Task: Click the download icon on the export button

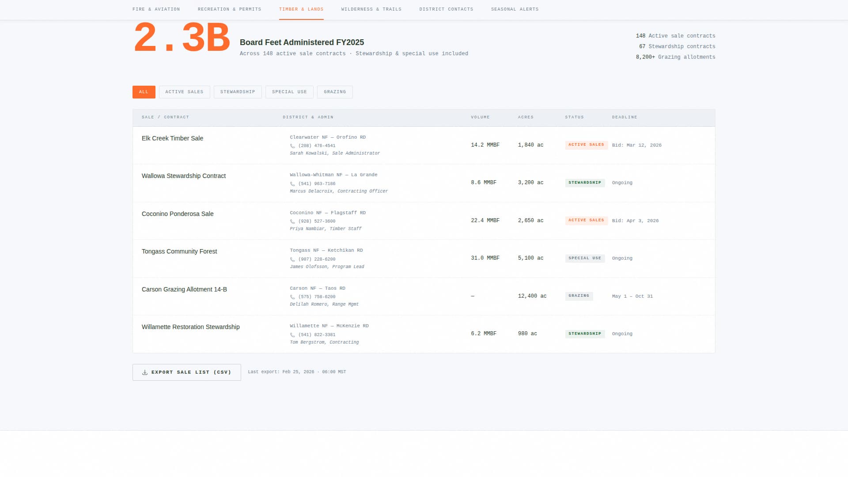Action: 144,372
